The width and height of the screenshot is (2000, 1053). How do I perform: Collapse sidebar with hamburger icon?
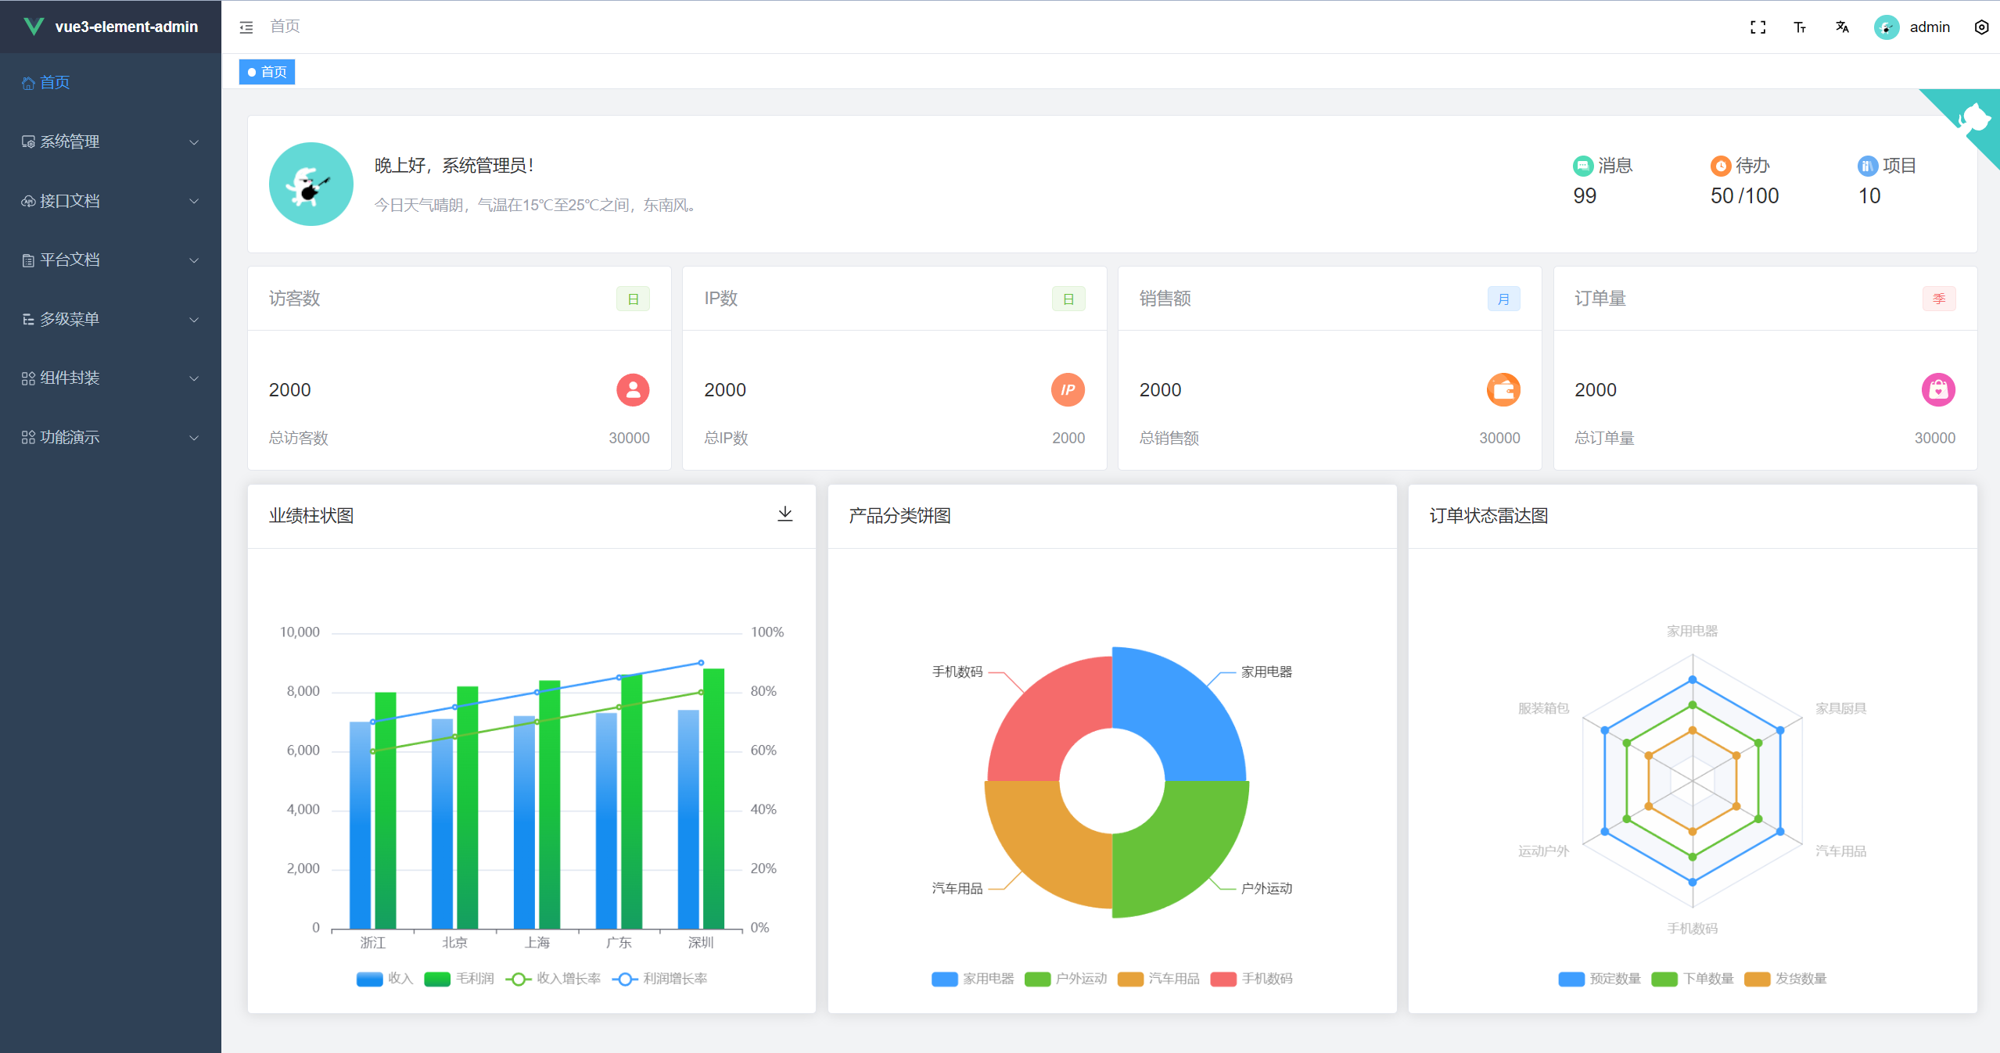tap(246, 27)
